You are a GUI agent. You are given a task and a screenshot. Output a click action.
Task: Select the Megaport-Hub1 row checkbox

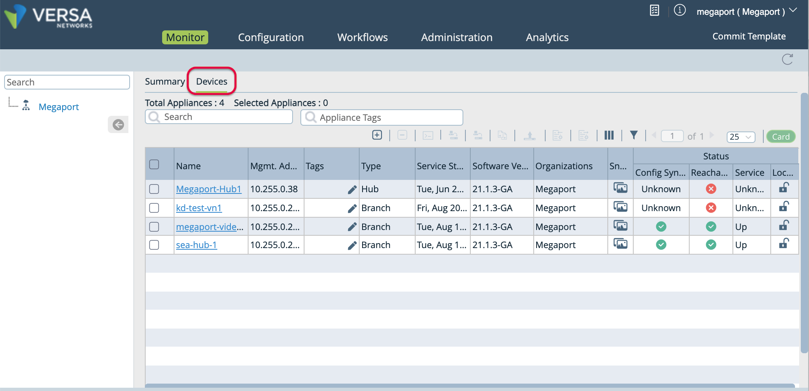[x=154, y=189]
